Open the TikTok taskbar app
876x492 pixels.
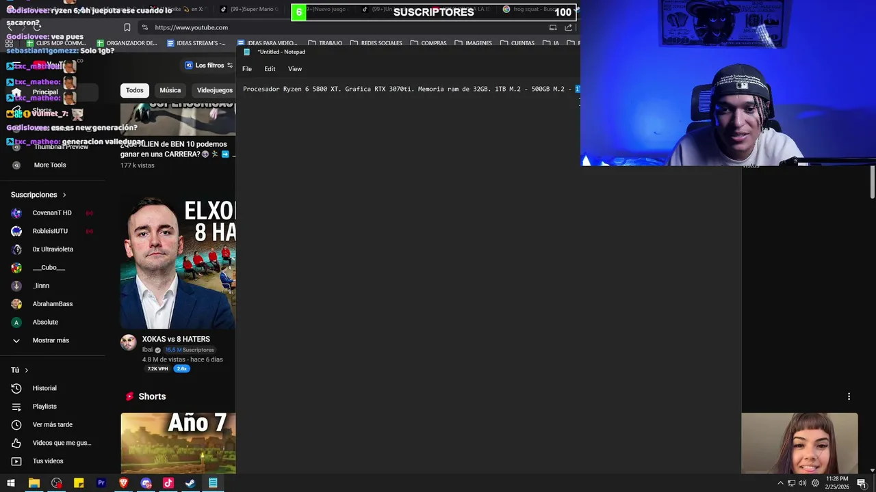168,483
